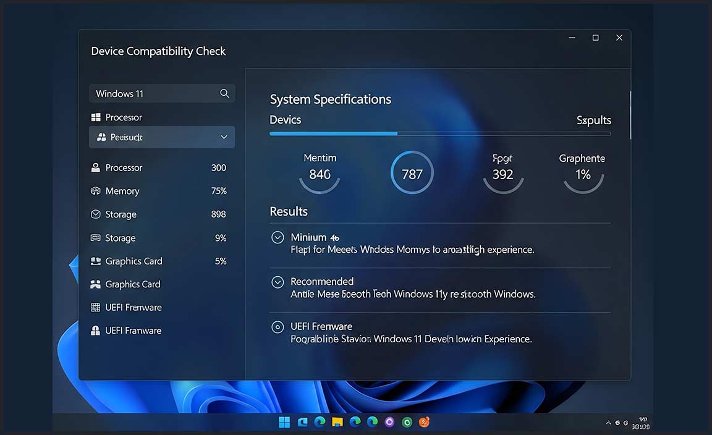
Task: Click the grid icon beside UEFI Frenware in sidebar
Action: pos(95,308)
